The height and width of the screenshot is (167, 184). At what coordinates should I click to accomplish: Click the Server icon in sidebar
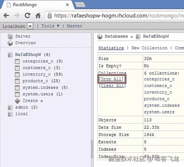[x=10, y=36]
